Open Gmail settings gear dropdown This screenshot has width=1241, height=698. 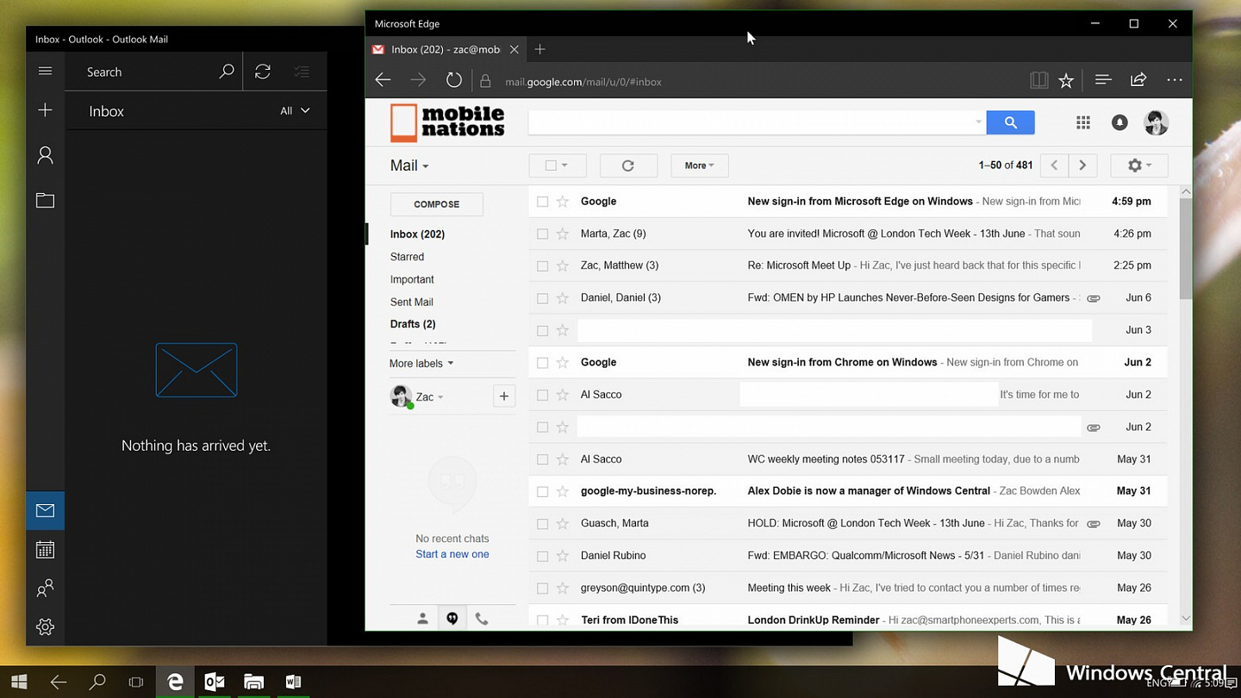pos(1139,165)
